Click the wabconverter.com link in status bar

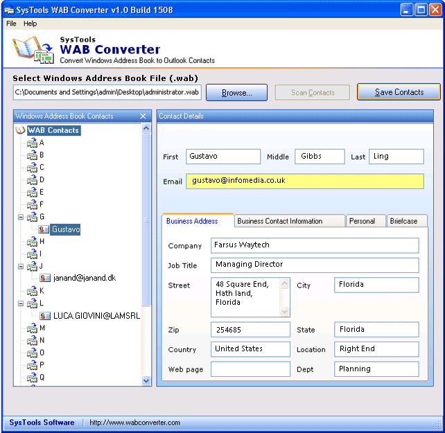(x=134, y=423)
